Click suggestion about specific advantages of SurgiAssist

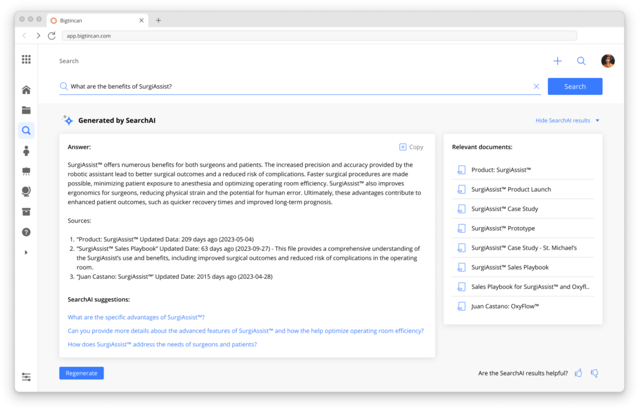pos(136,317)
